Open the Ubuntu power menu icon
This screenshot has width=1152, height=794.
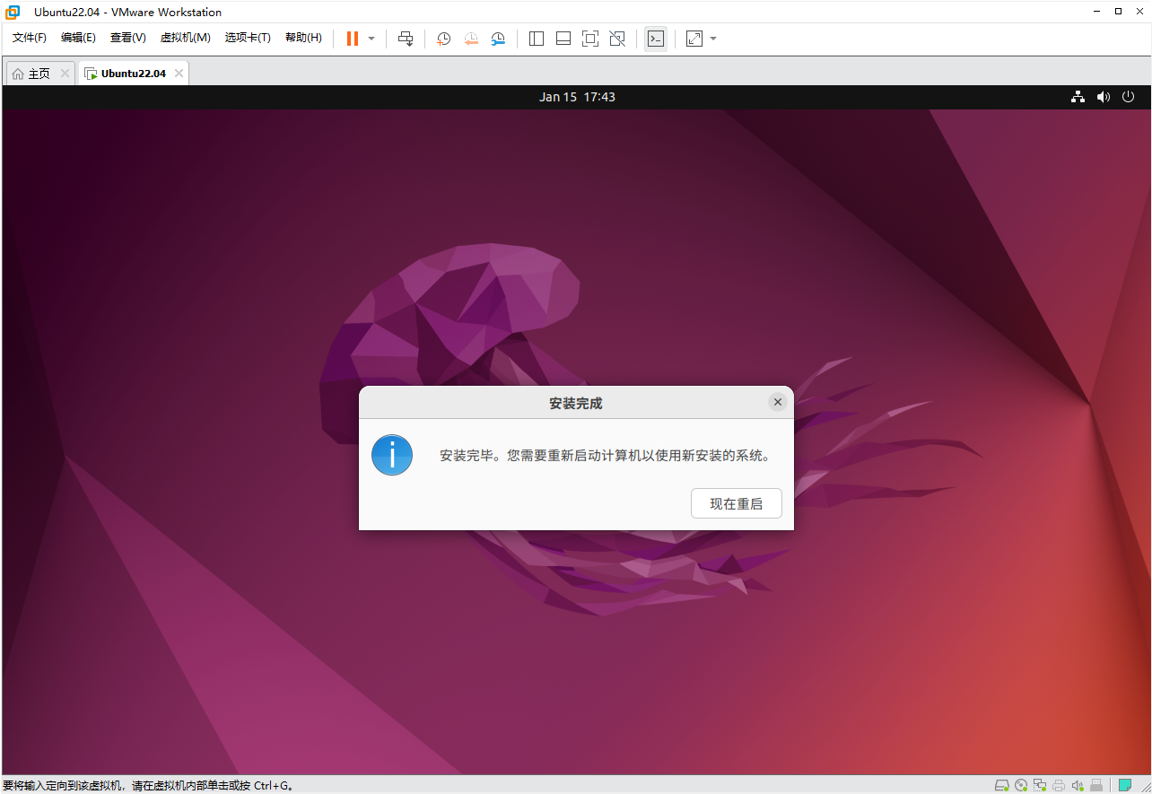click(x=1129, y=97)
